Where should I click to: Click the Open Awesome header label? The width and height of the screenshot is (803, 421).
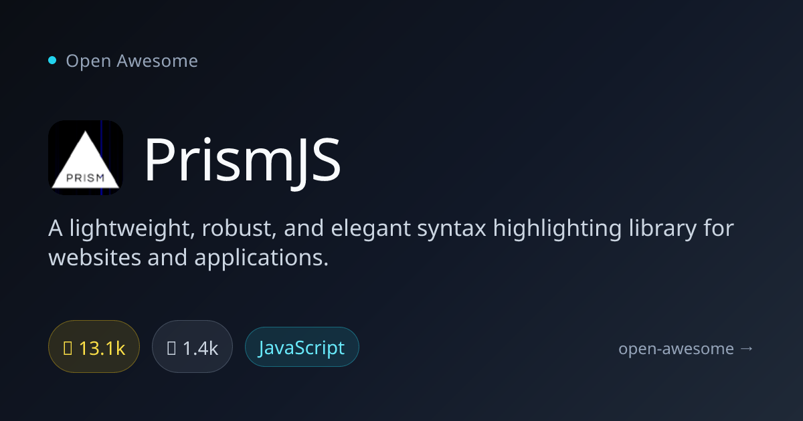coord(132,61)
